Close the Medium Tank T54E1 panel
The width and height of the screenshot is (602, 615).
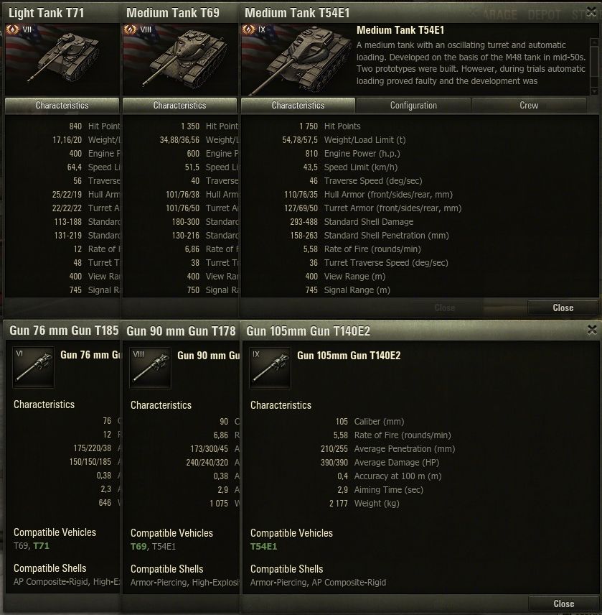(x=563, y=308)
